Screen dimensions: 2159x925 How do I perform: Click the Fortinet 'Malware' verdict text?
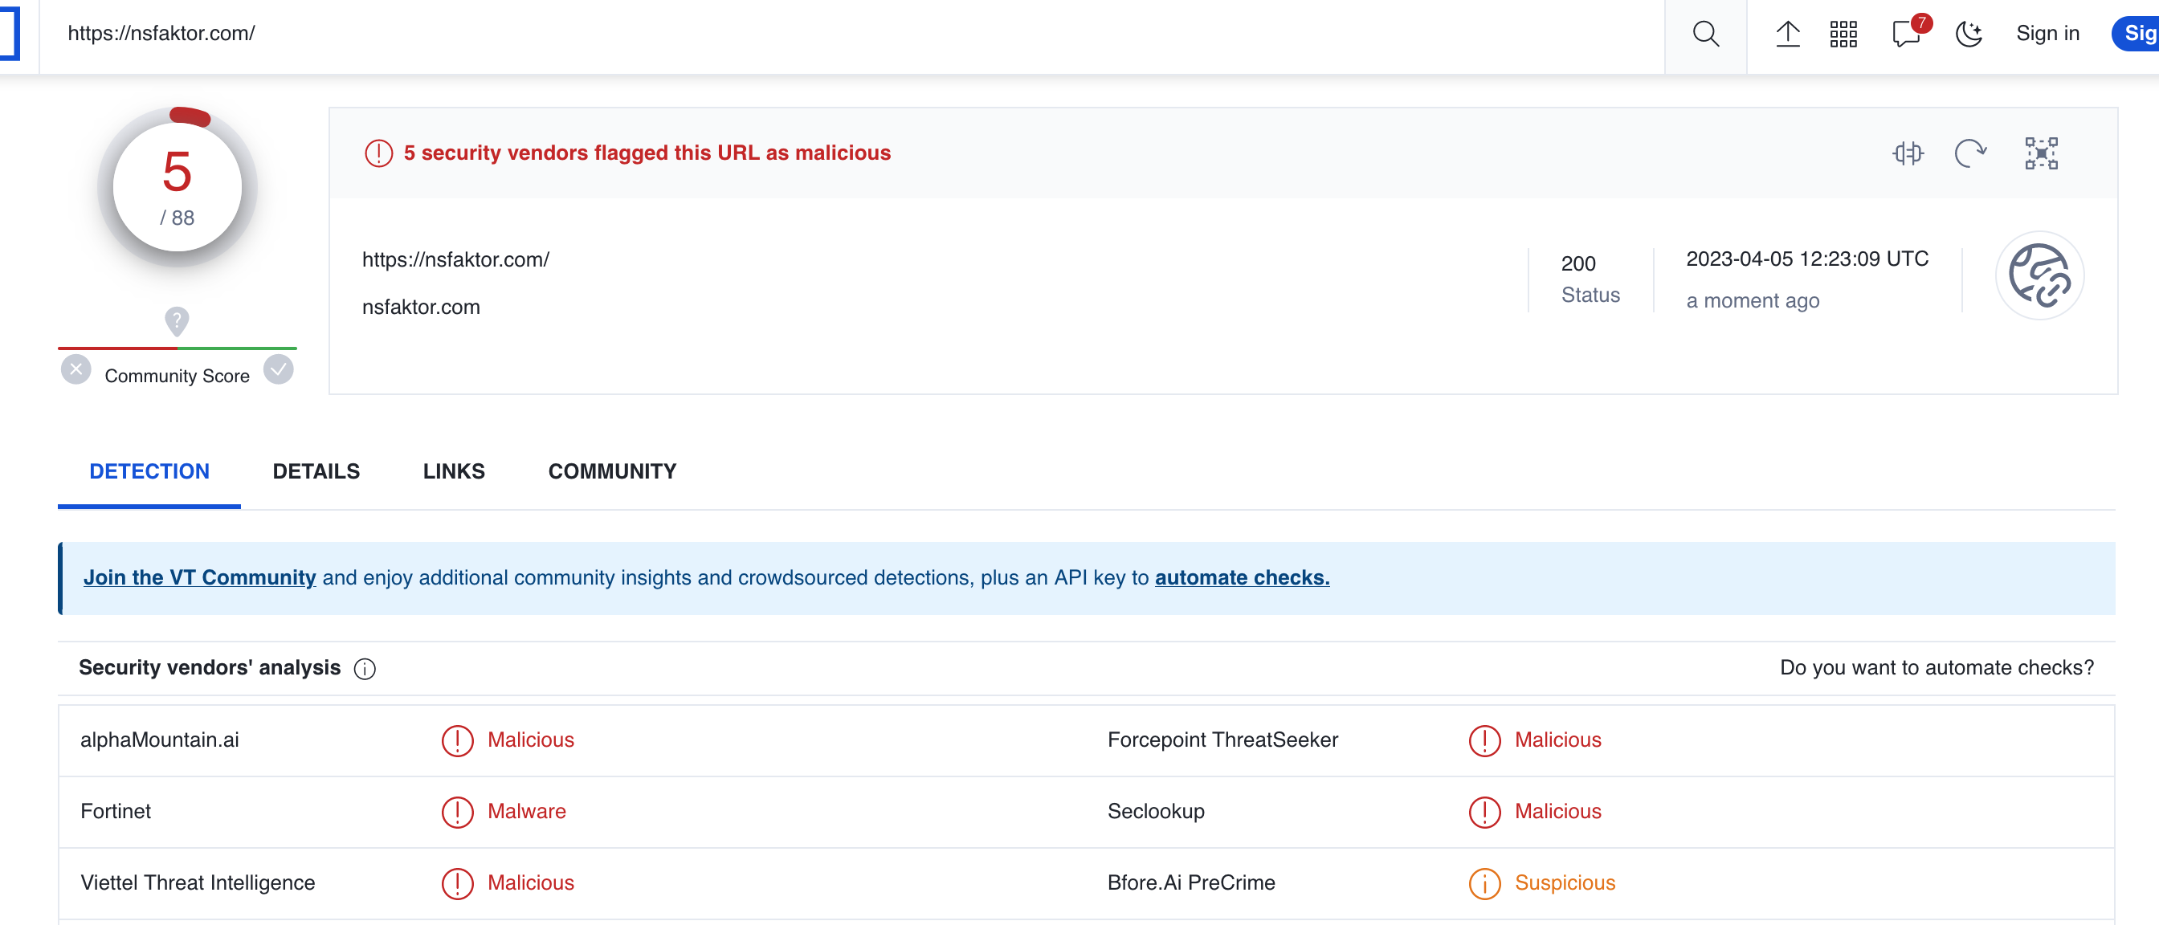point(526,811)
